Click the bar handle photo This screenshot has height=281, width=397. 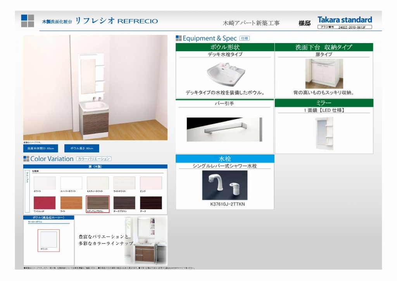(224, 129)
